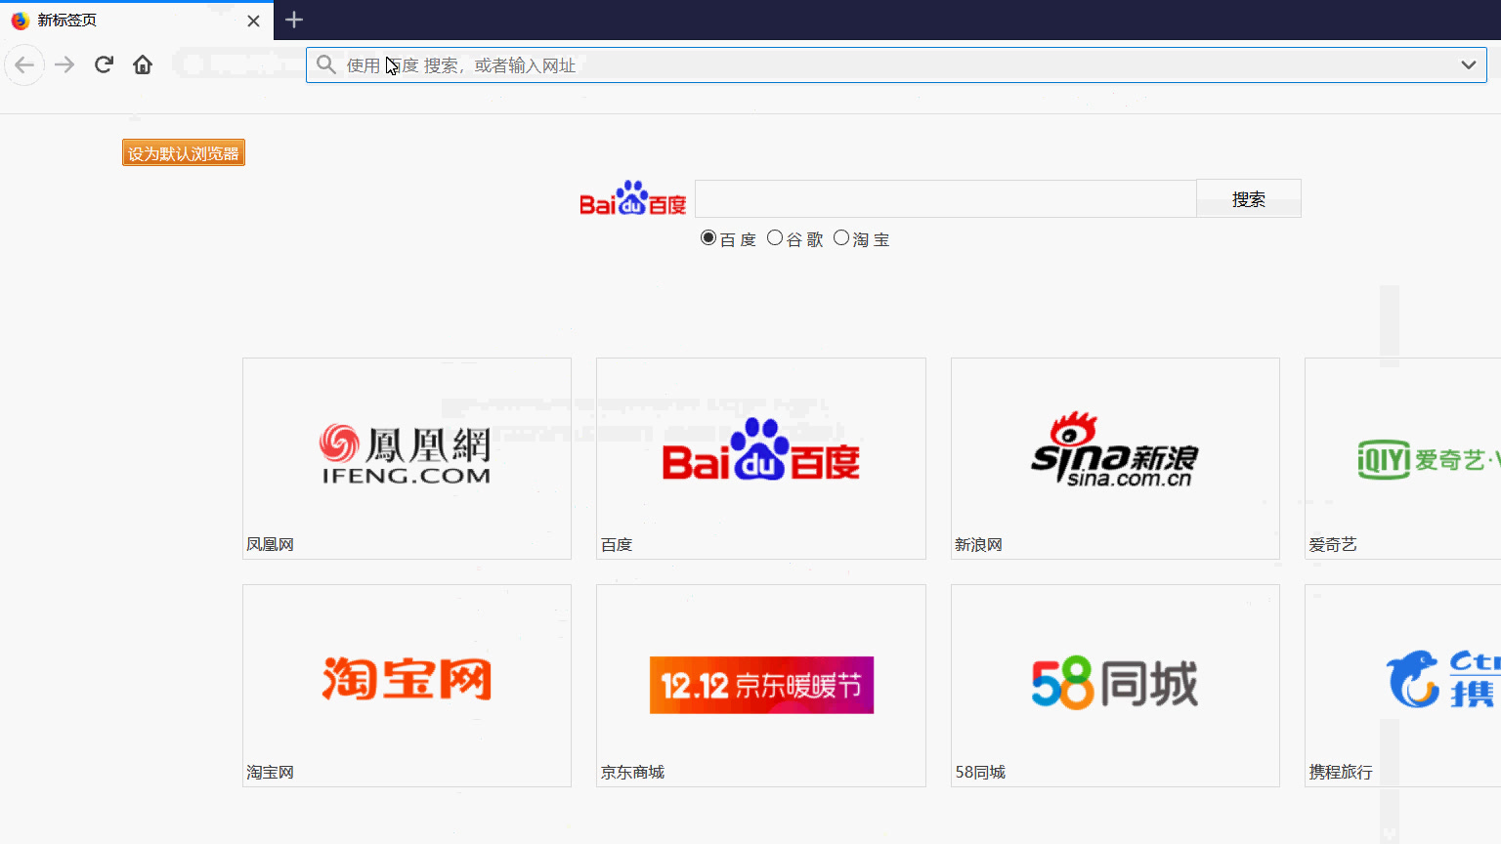
Task: Select the 百度 radio option
Action: (x=708, y=238)
